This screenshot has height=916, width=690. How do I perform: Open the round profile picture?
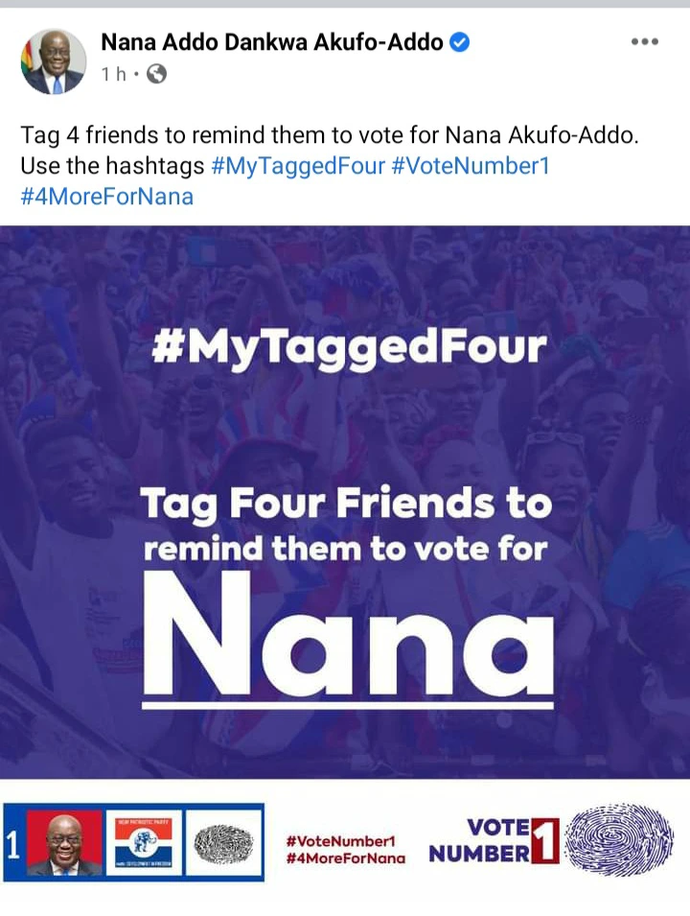point(54,60)
